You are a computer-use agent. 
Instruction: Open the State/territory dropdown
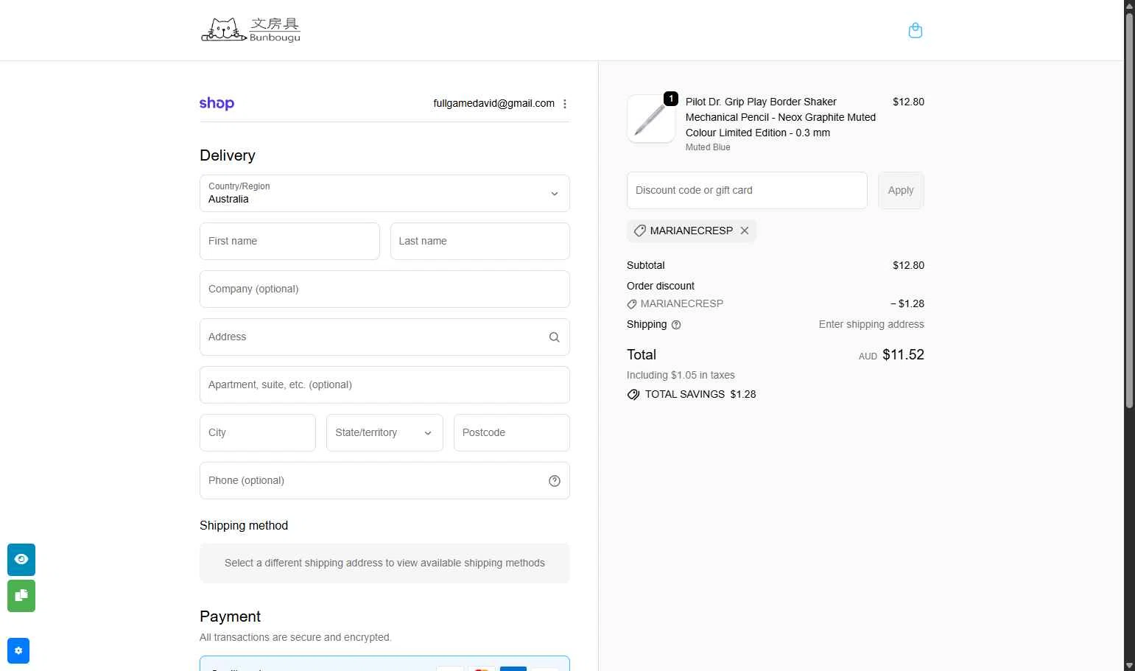(x=384, y=433)
